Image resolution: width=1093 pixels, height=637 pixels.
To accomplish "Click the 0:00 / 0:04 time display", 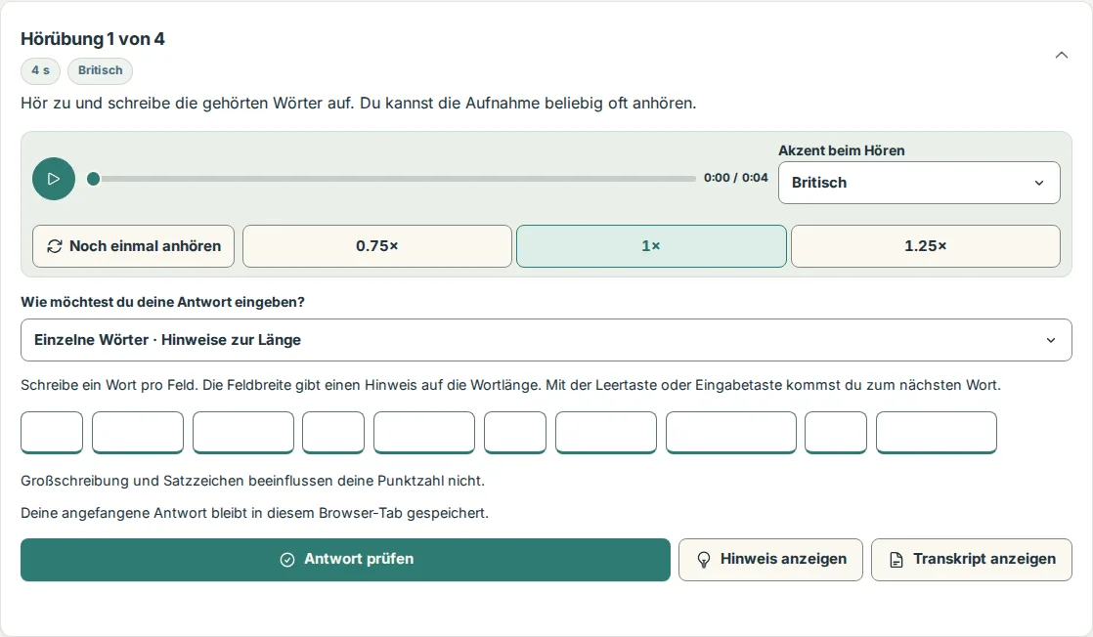I will click(735, 178).
